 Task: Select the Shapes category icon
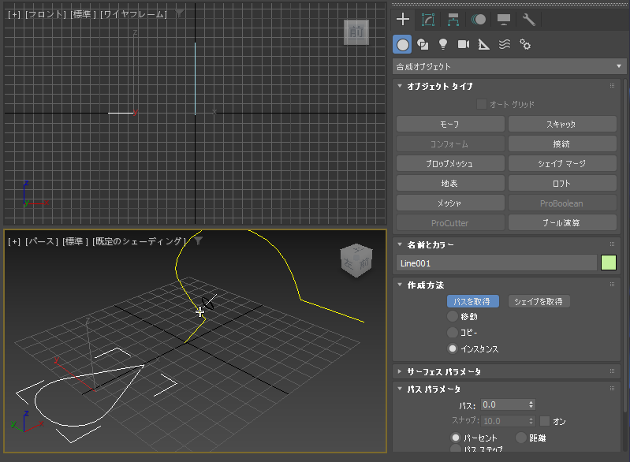[x=423, y=44]
